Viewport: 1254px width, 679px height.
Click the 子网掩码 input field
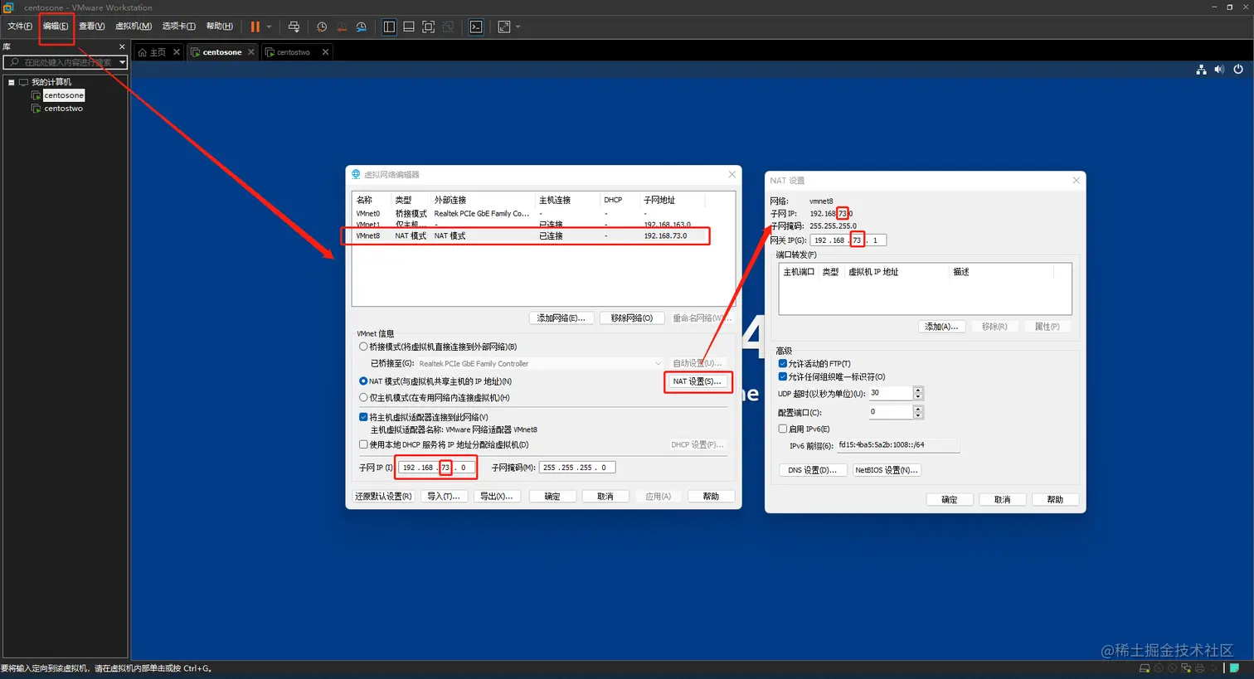(x=577, y=468)
